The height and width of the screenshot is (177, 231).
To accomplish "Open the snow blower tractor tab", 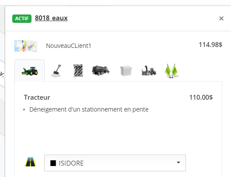I will click(149, 71).
